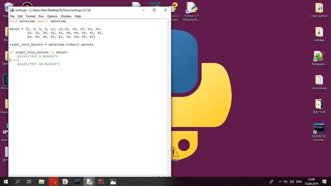Image resolution: width=331 pixels, height=186 pixels.
Task: Open the network status tray icon
Action: tap(285, 181)
